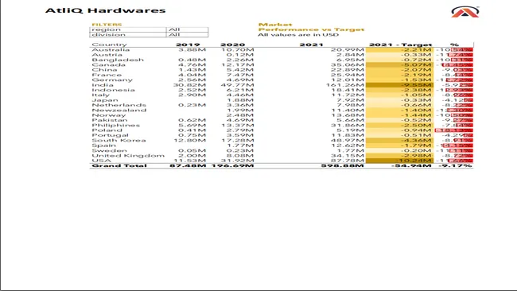Click the Austria row label
Viewport: 517px width, 291px height.
tap(107, 55)
